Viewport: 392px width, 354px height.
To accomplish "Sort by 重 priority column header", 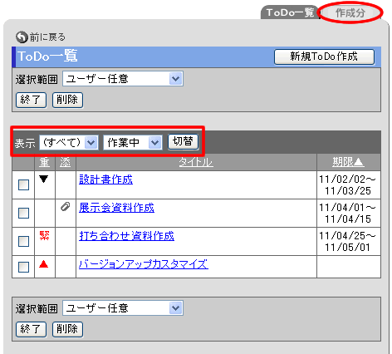I will tap(44, 162).
